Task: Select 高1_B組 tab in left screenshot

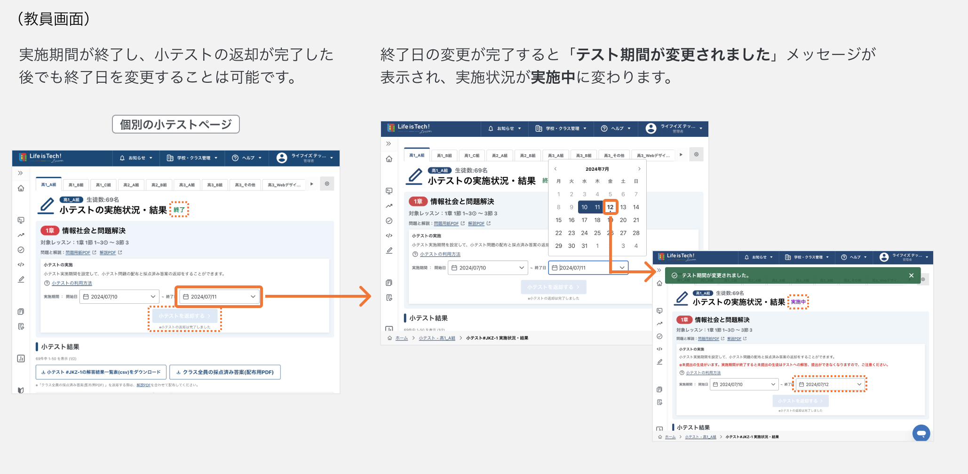Action: pos(76,185)
